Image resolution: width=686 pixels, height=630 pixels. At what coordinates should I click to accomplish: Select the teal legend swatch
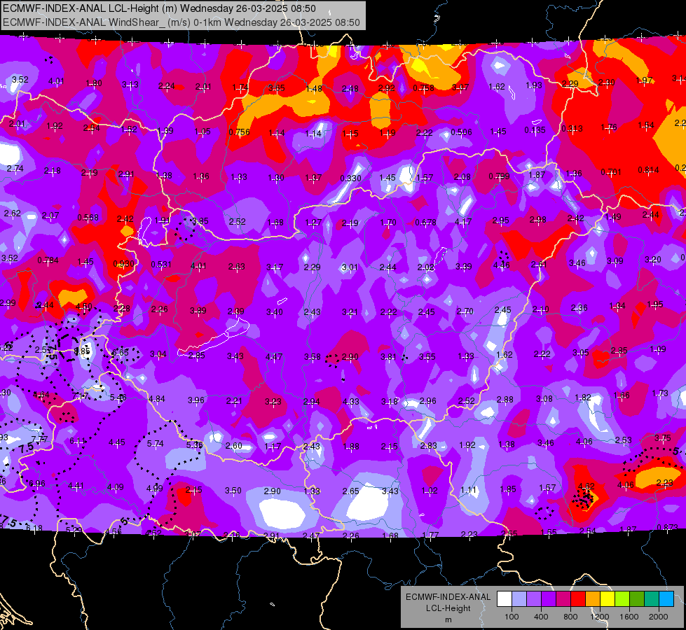pos(652,599)
